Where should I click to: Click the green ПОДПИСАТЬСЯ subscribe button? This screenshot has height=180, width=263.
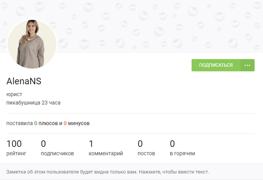pos(216,65)
